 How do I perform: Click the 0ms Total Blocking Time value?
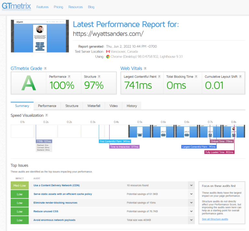pos(176,85)
